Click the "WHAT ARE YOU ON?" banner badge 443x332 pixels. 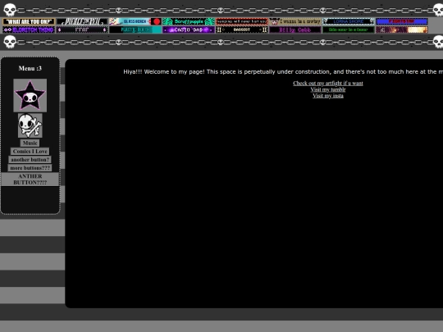click(29, 21)
